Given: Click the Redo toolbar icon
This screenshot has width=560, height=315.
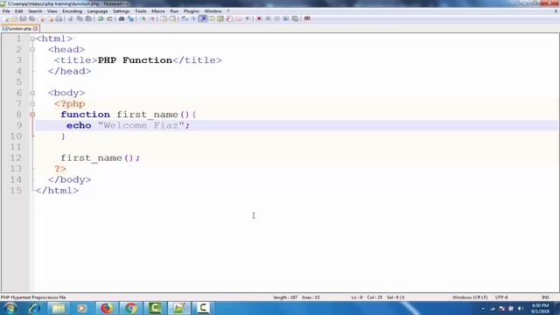Looking at the screenshot, I should pos(109,18).
